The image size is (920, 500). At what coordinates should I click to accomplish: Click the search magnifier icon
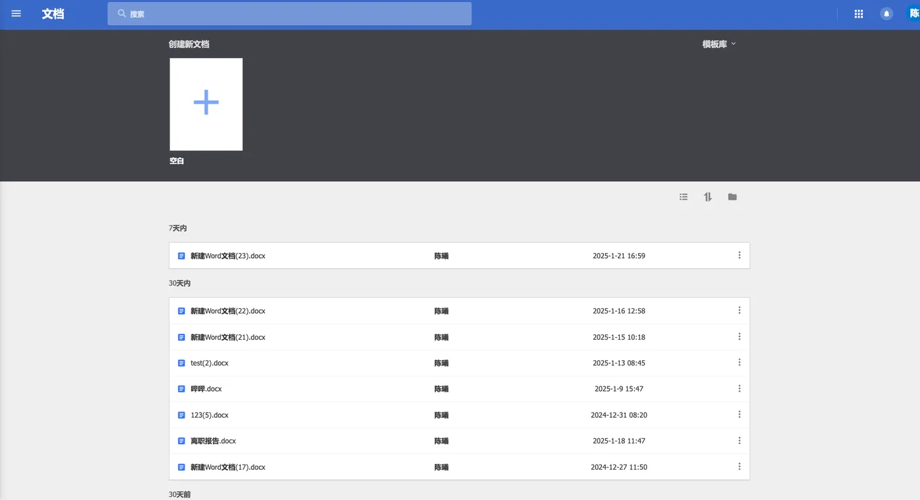pos(122,14)
